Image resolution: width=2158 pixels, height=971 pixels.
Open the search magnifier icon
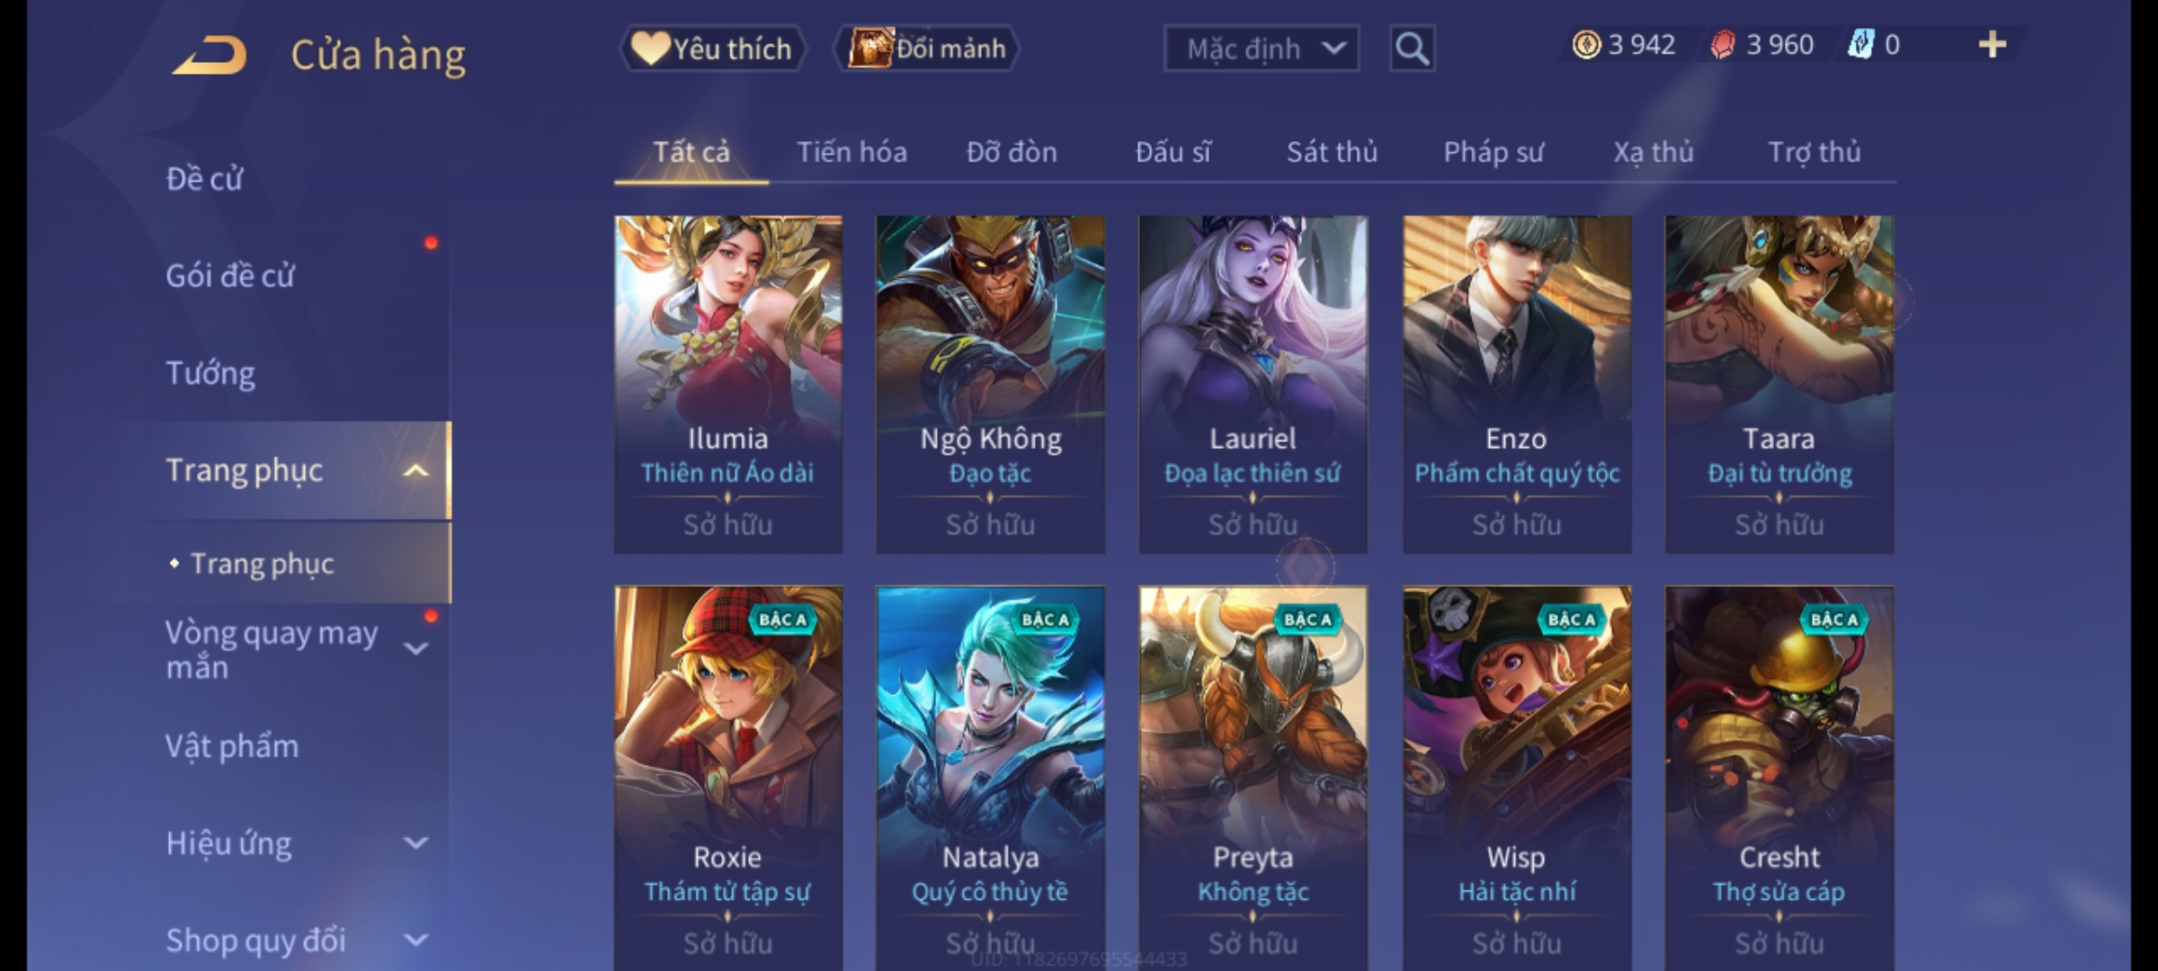pyautogui.click(x=1412, y=49)
